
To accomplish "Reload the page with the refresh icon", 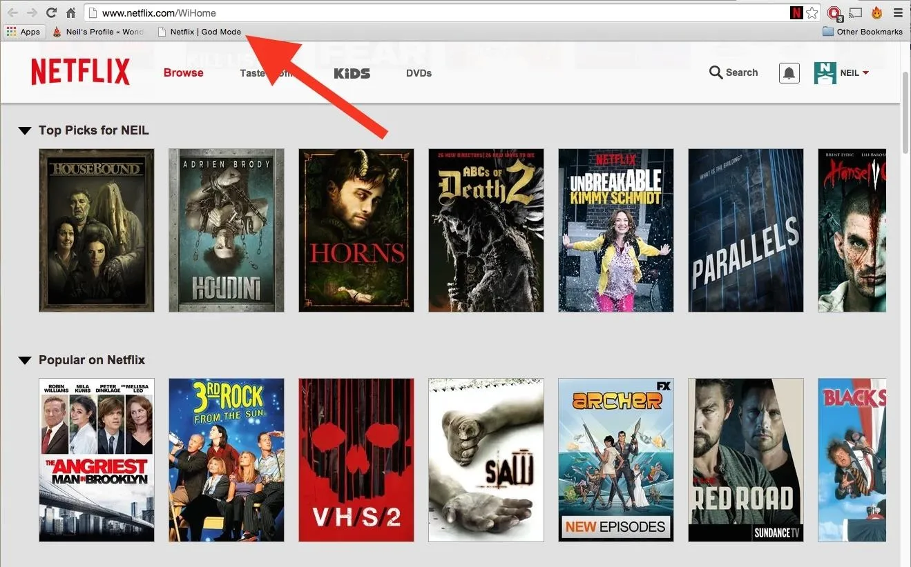I will click(51, 12).
